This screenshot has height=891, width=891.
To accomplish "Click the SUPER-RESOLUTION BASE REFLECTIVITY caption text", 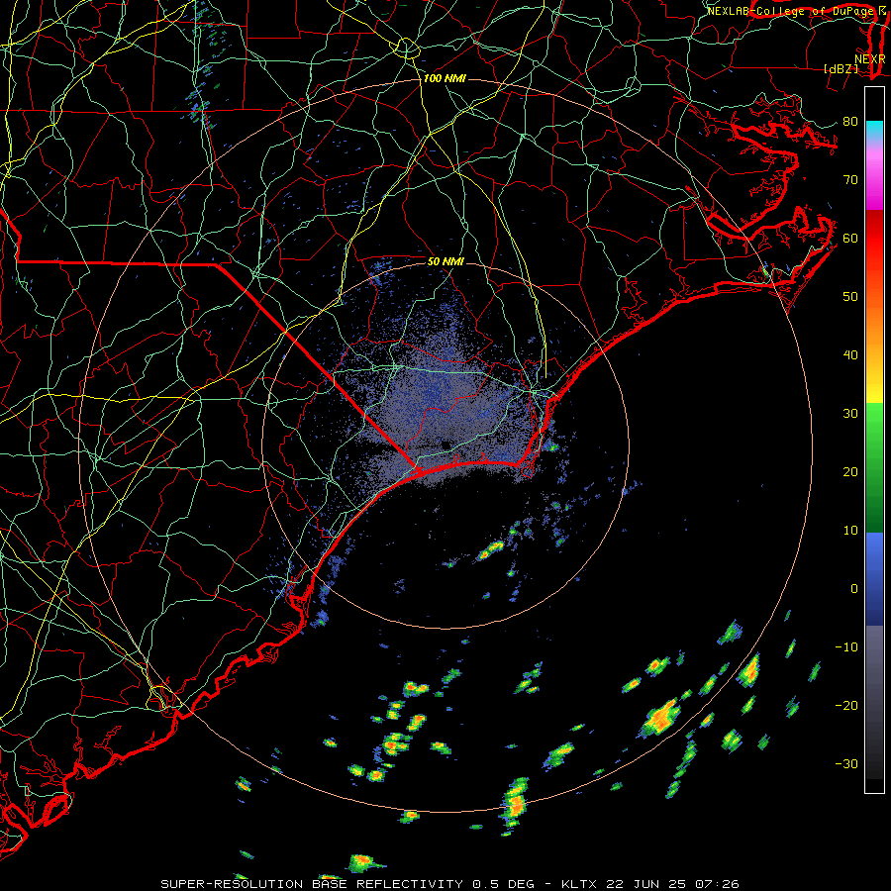I will click(x=312, y=884).
